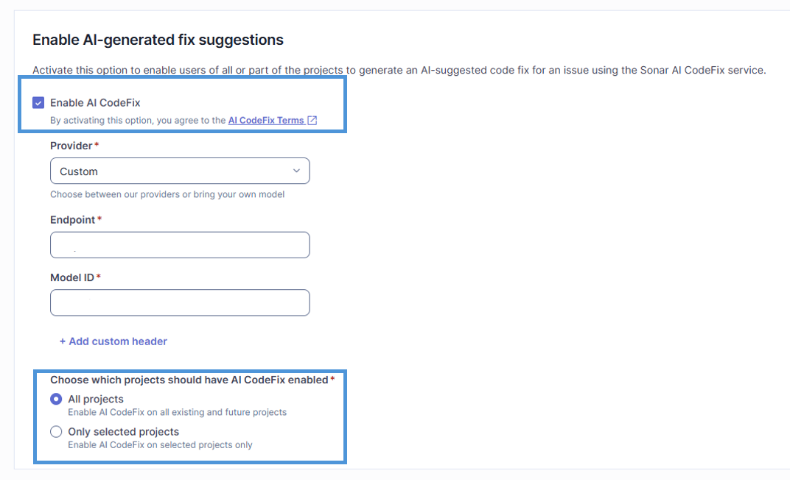Click the Provider field label
This screenshot has height=493, width=790.
[x=71, y=146]
